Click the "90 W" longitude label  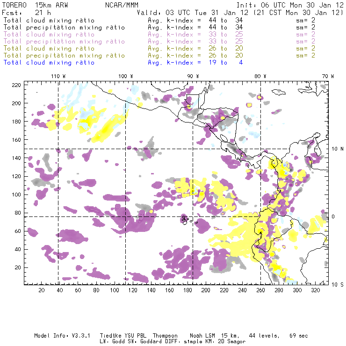[193, 76]
